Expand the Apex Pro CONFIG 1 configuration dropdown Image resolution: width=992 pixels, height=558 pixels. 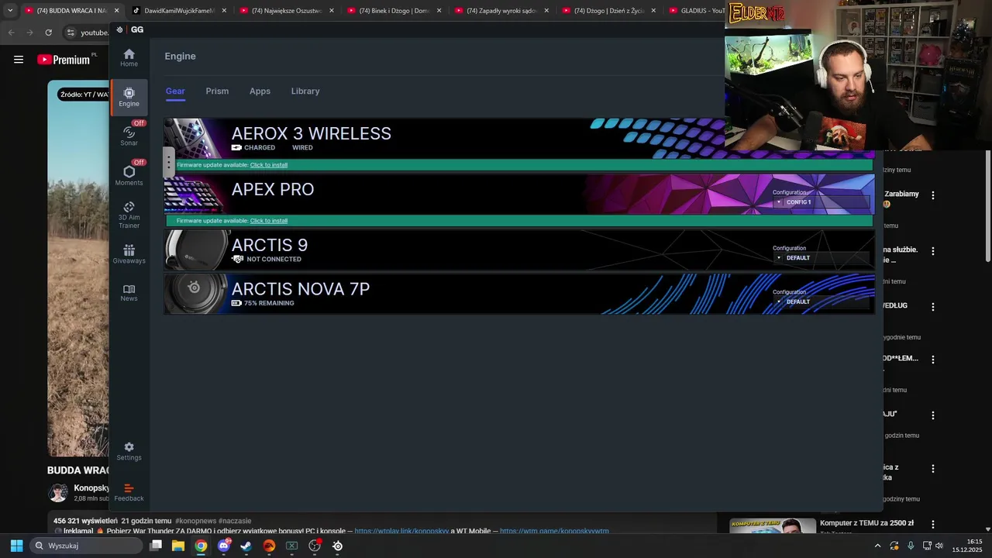coord(820,202)
